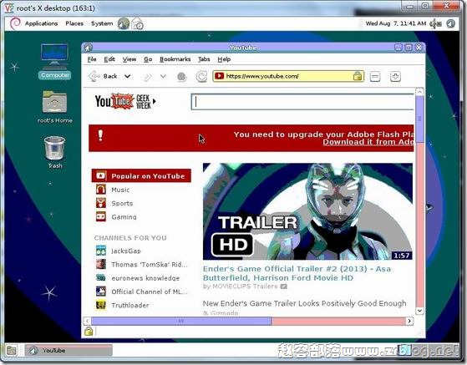
Task: Click the Computer desktop icon
Action: (55, 61)
